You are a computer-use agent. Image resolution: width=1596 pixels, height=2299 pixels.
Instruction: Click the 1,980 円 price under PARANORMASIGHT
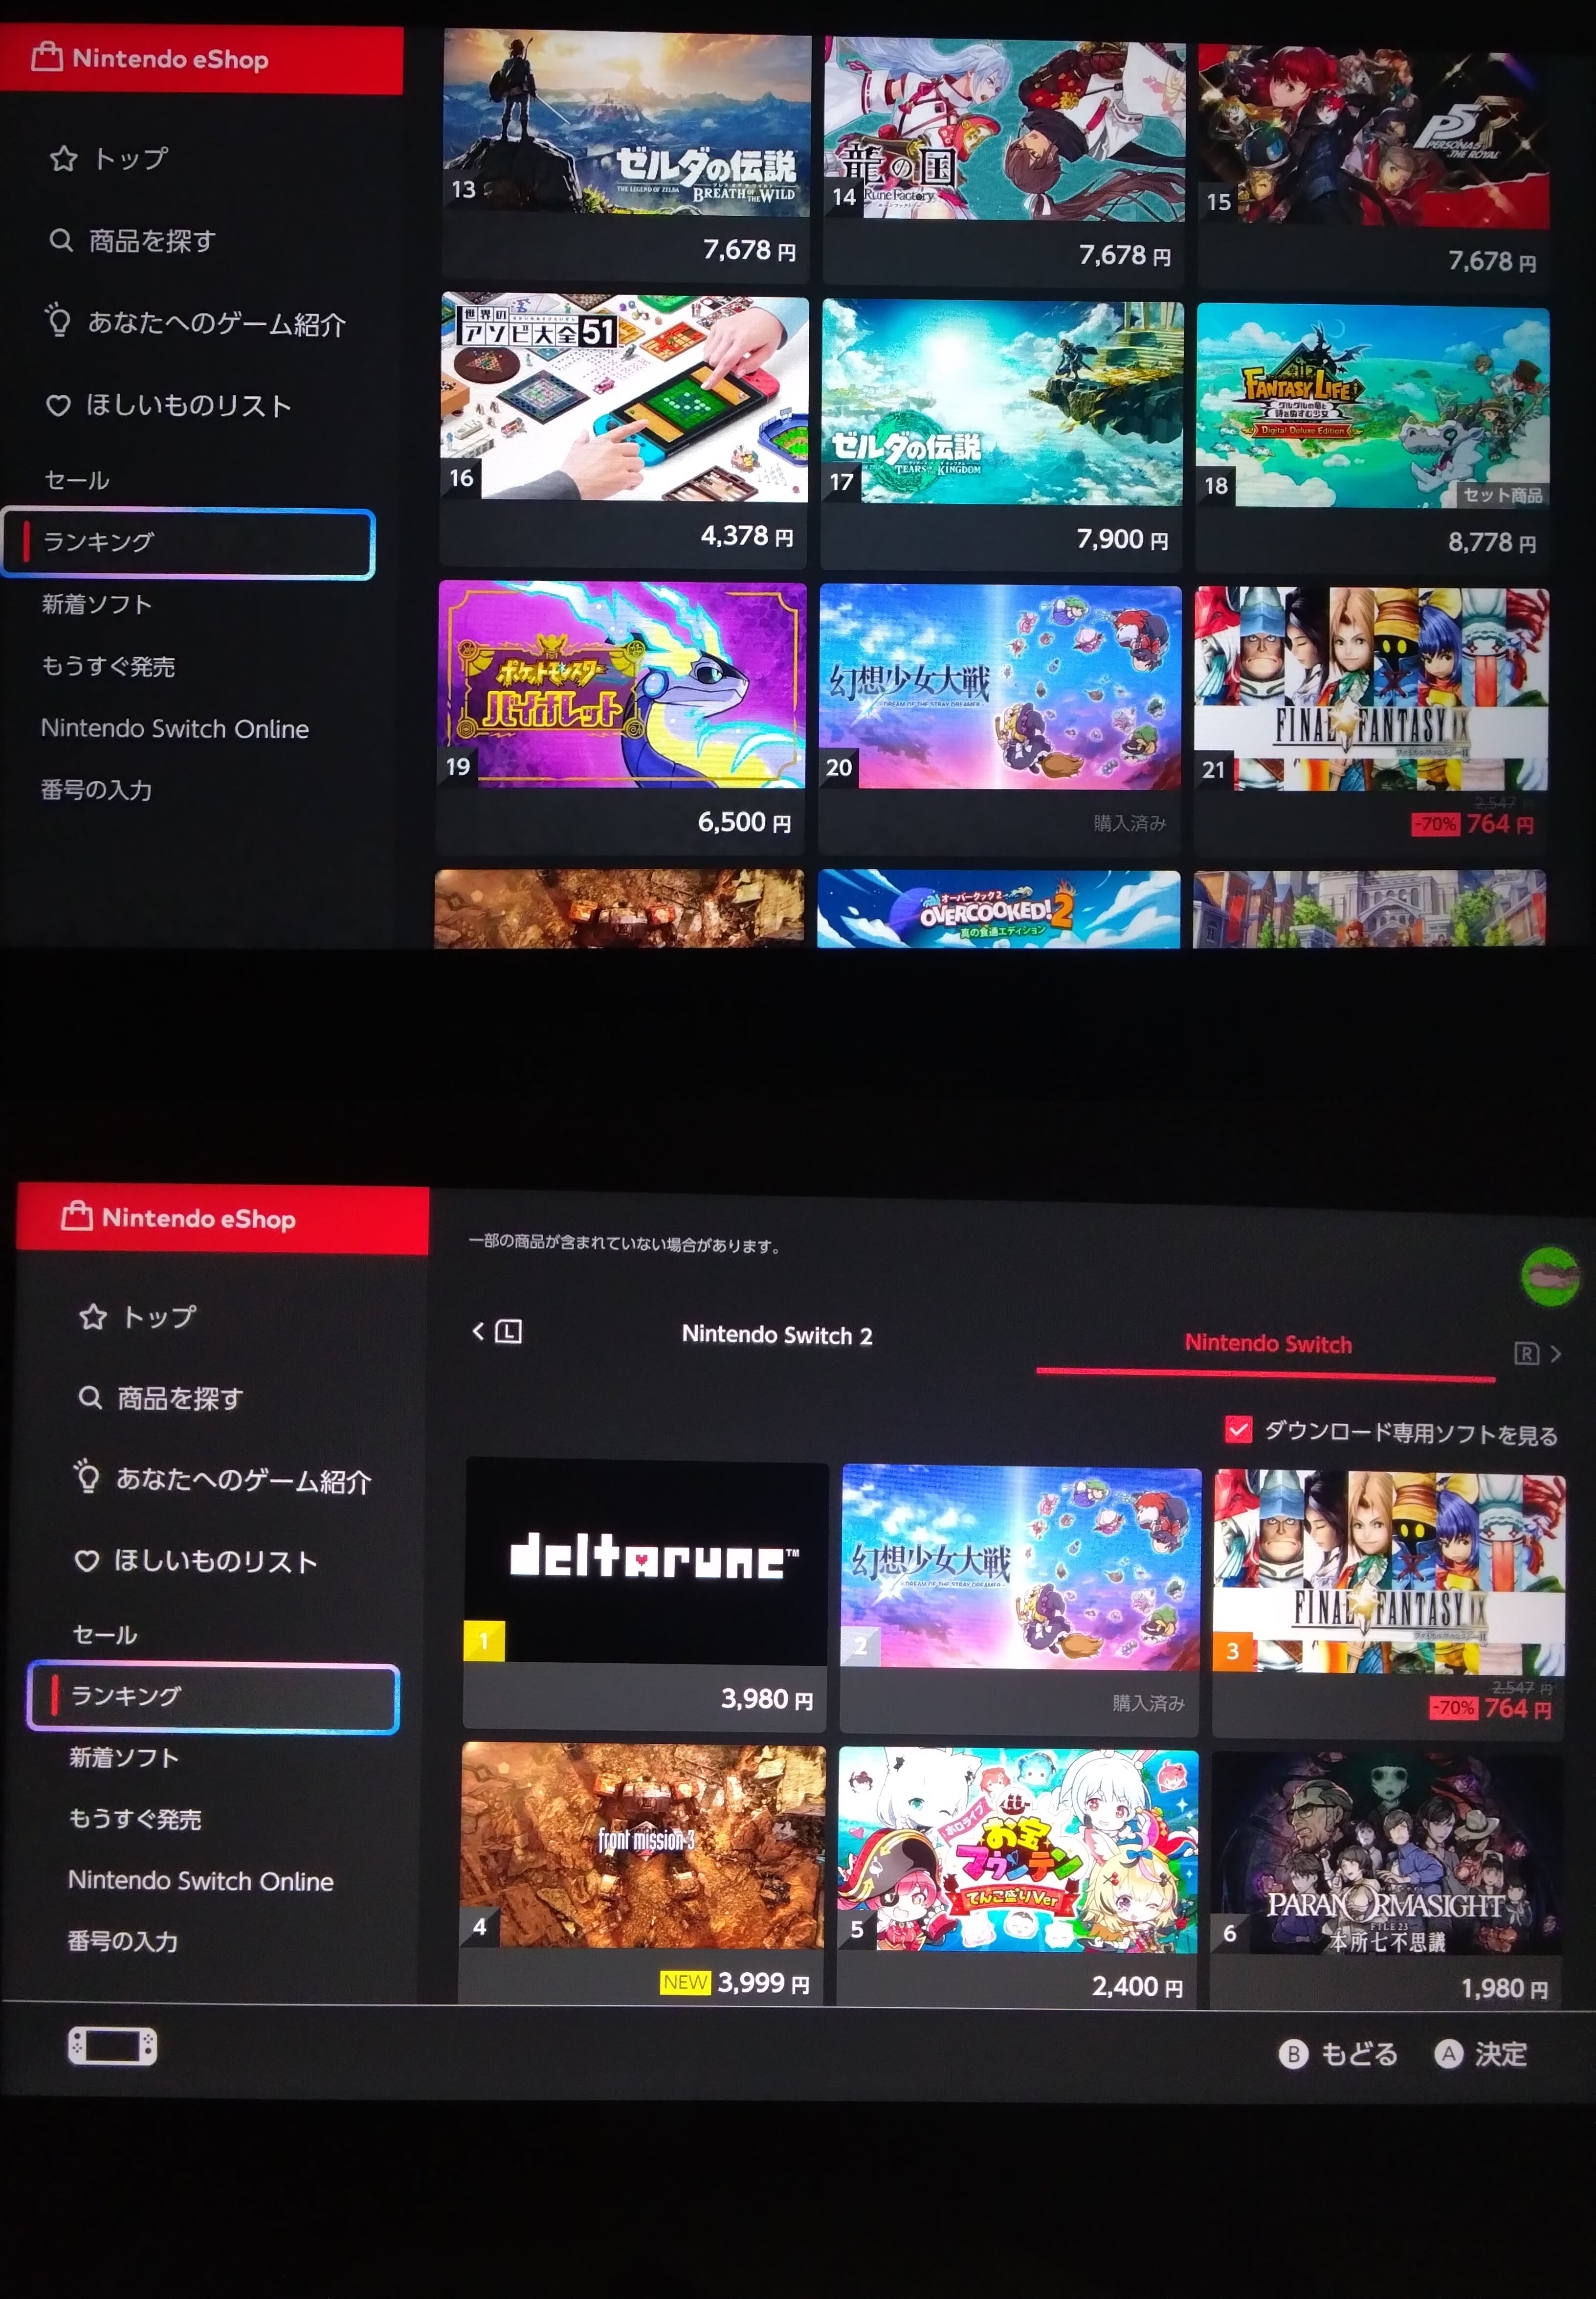(1504, 1989)
